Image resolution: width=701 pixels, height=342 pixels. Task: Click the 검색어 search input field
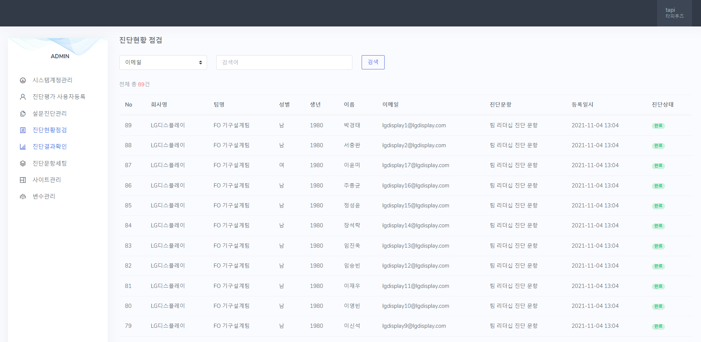click(x=284, y=62)
